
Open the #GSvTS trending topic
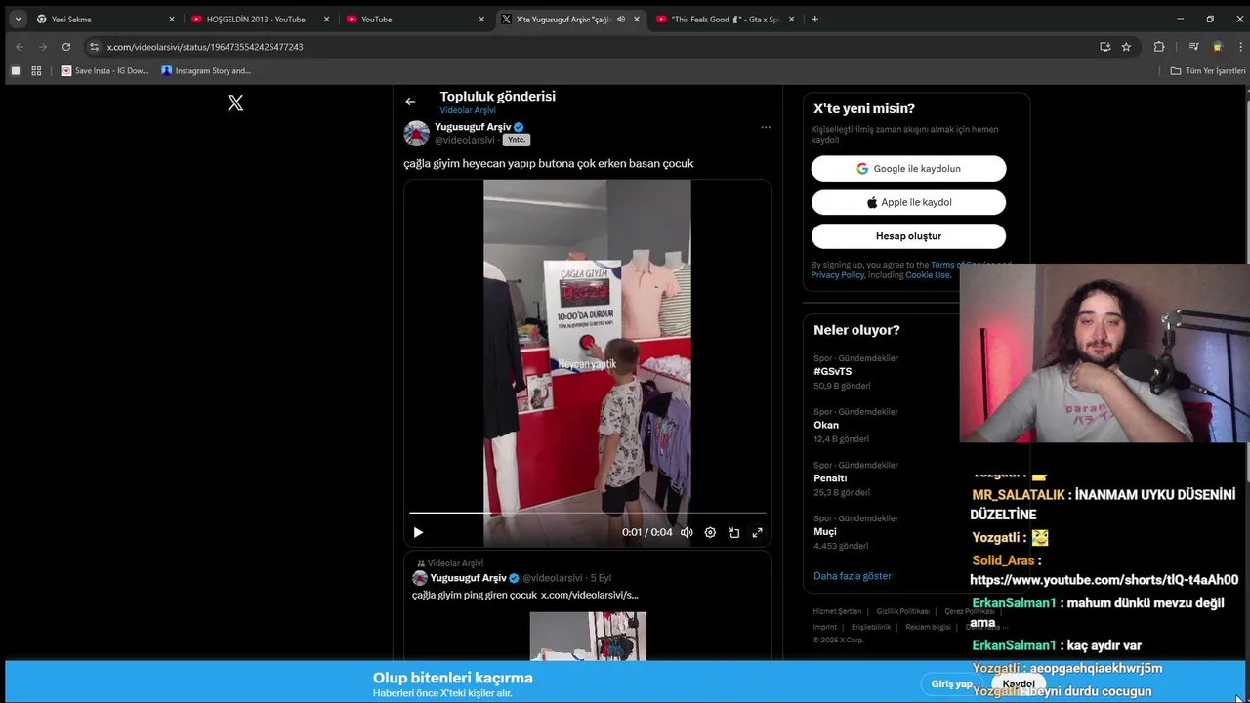[x=832, y=371]
